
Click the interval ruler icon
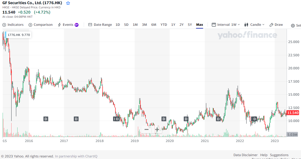click(214, 25)
